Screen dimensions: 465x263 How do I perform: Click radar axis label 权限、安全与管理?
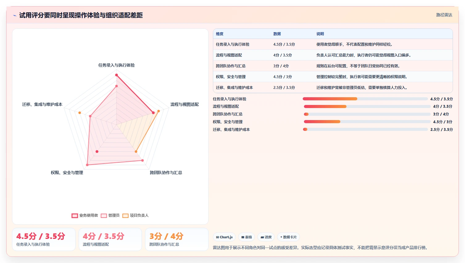(67, 173)
